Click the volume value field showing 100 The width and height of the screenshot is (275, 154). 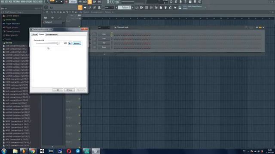[63, 43]
